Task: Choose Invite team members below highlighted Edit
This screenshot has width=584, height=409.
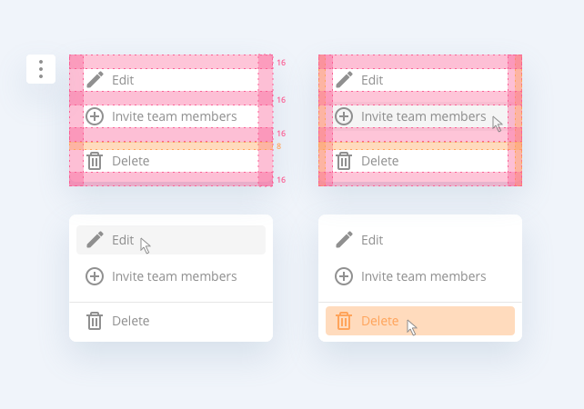Action: coord(174,276)
